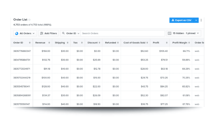Select order 3835755561147
The width and height of the screenshot is (215, 129).
(x=21, y=104)
